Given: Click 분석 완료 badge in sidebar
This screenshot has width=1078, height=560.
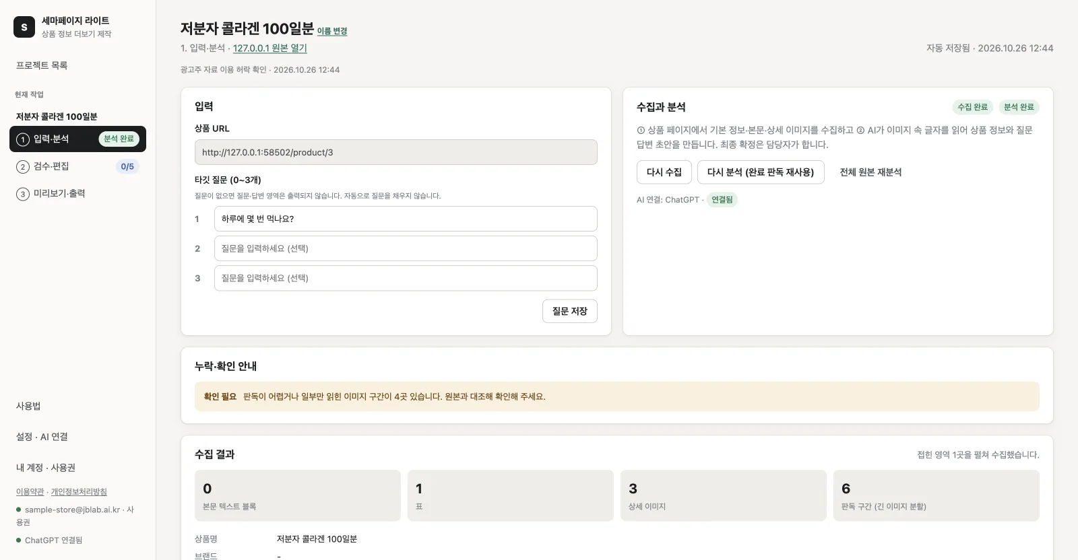Looking at the screenshot, I should point(119,139).
